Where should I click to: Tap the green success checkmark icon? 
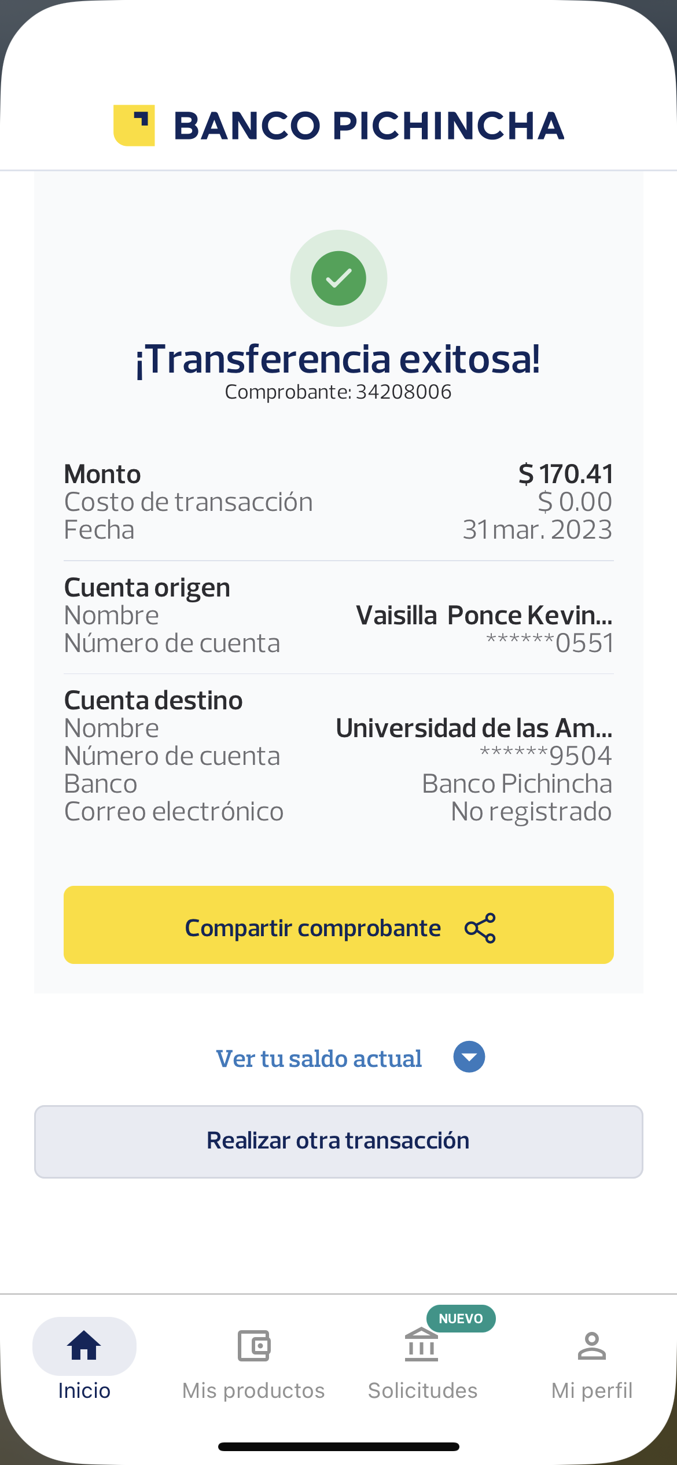click(339, 278)
